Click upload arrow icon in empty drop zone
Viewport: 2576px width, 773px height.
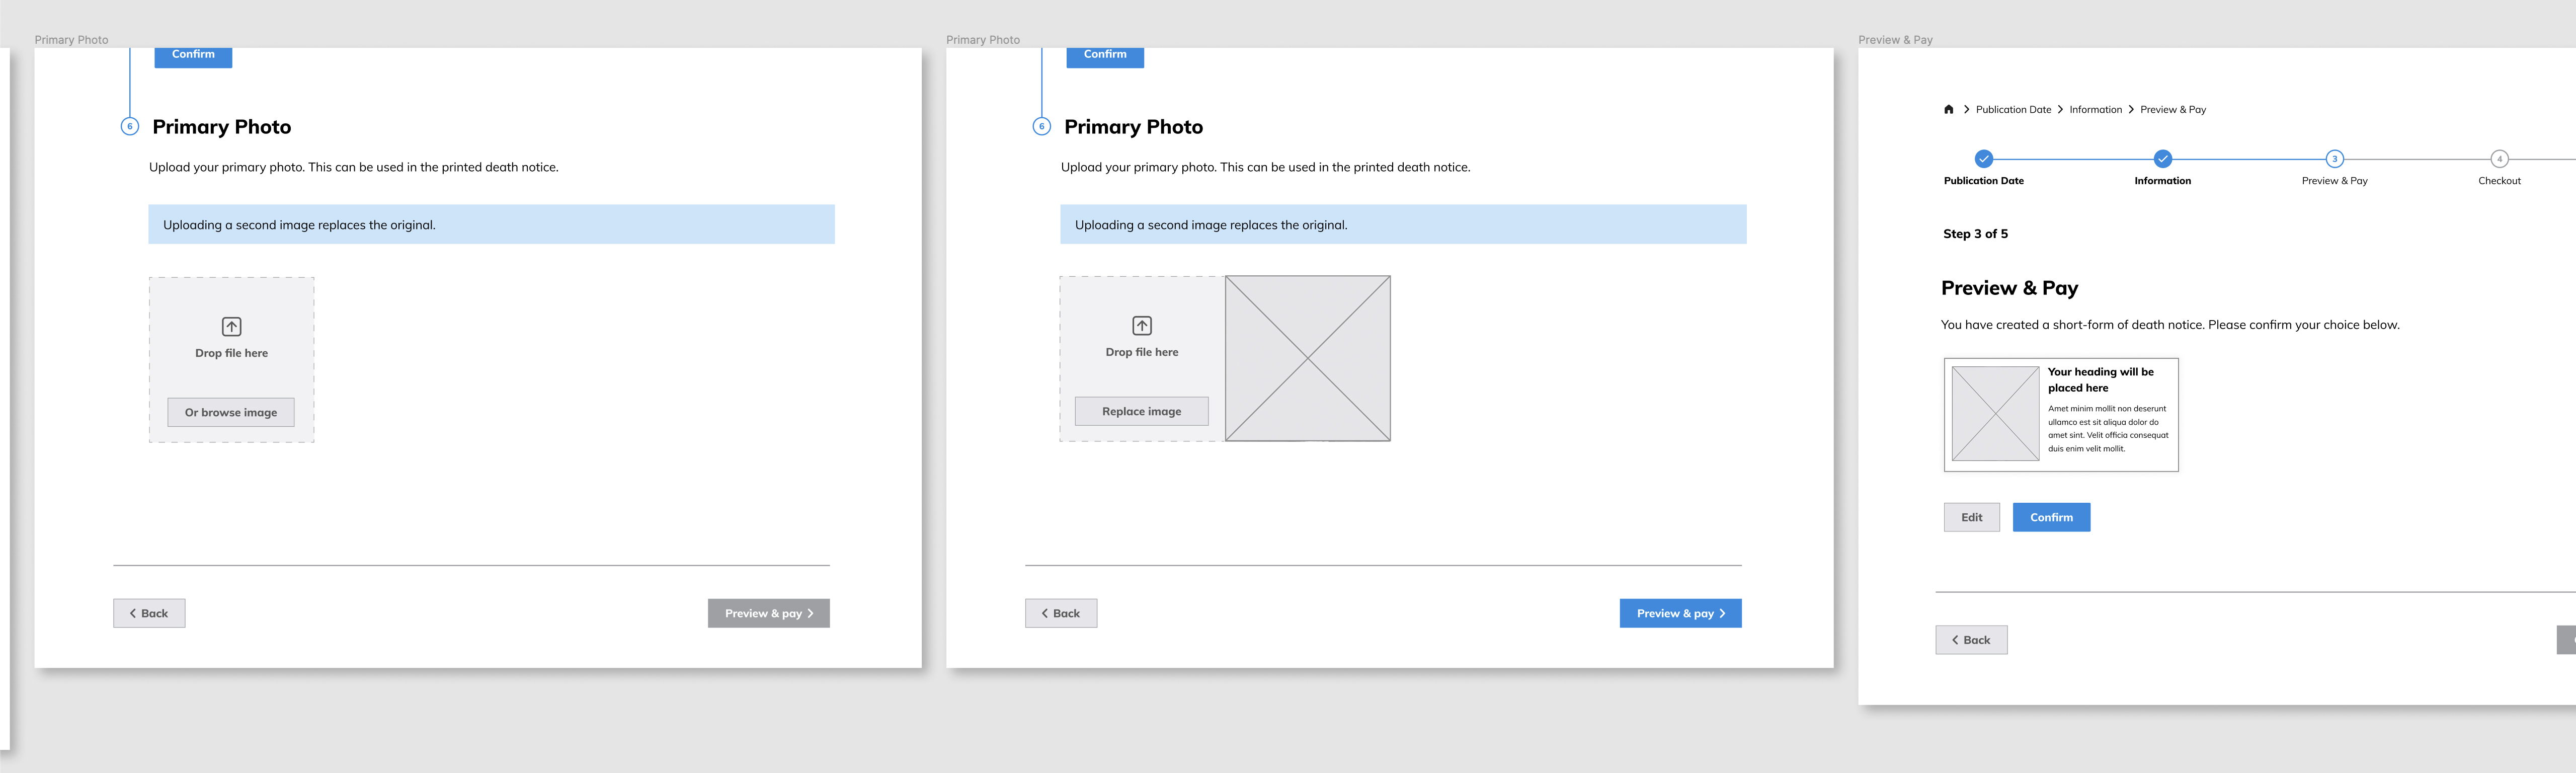[231, 327]
